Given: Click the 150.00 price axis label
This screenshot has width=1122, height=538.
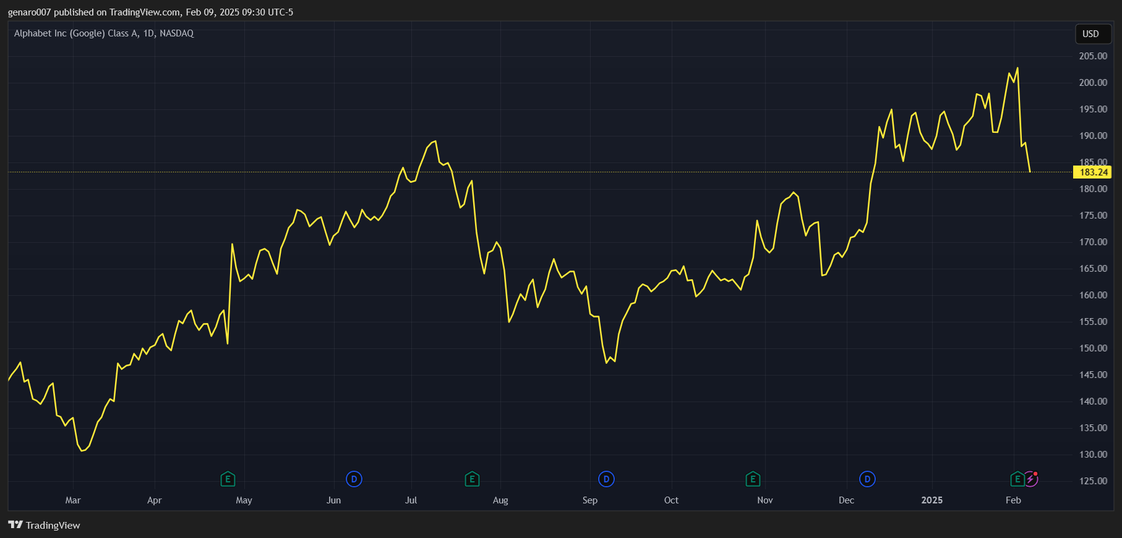Looking at the screenshot, I should tap(1093, 348).
